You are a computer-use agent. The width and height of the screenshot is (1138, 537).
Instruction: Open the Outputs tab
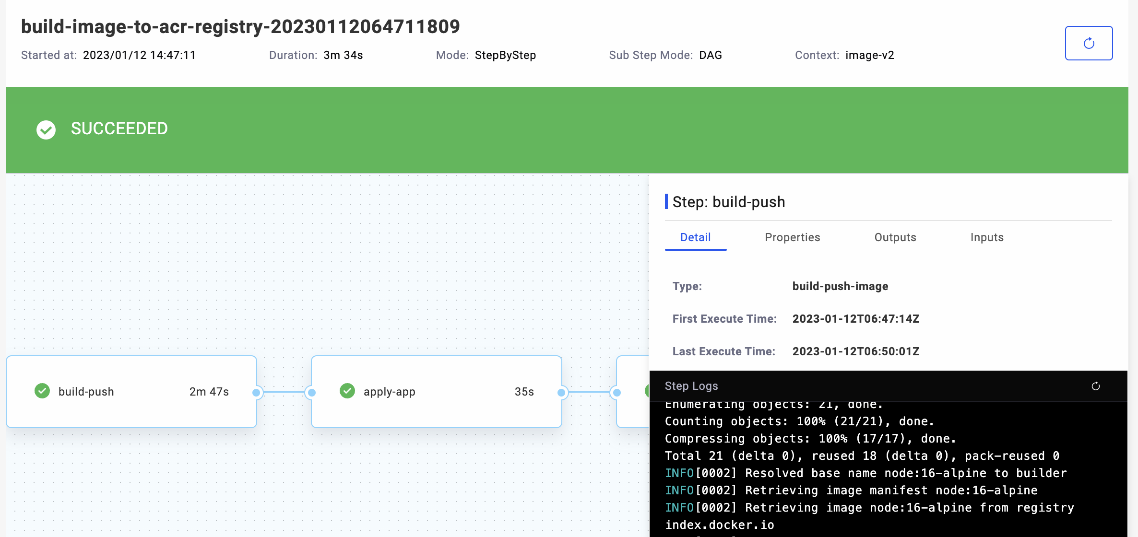895,237
